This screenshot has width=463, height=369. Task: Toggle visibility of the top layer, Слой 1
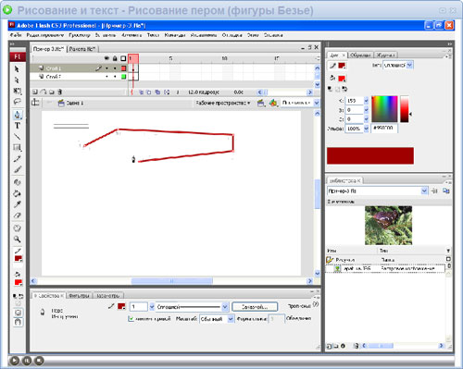[107, 68]
